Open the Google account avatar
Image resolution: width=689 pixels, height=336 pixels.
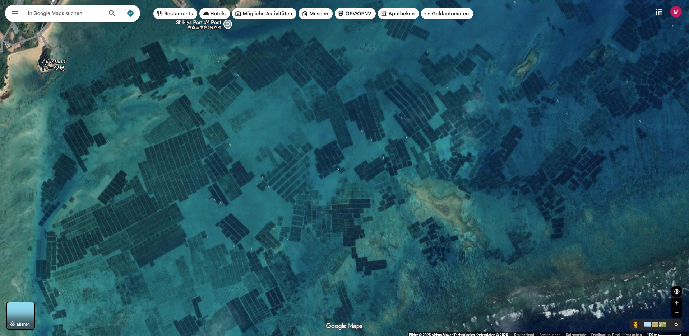[x=676, y=12]
